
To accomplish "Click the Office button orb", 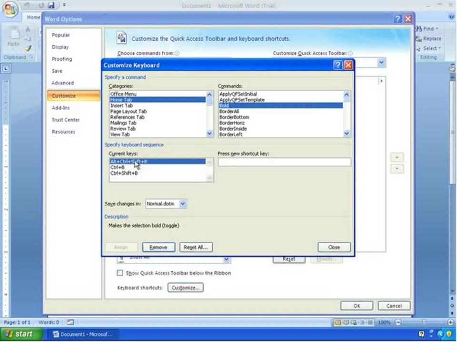I will [10, 9].
